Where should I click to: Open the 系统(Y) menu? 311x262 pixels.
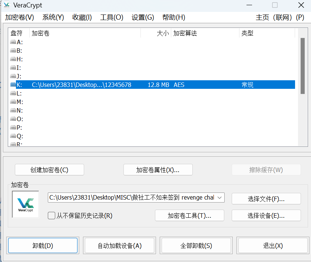pyautogui.click(x=53, y=17)
